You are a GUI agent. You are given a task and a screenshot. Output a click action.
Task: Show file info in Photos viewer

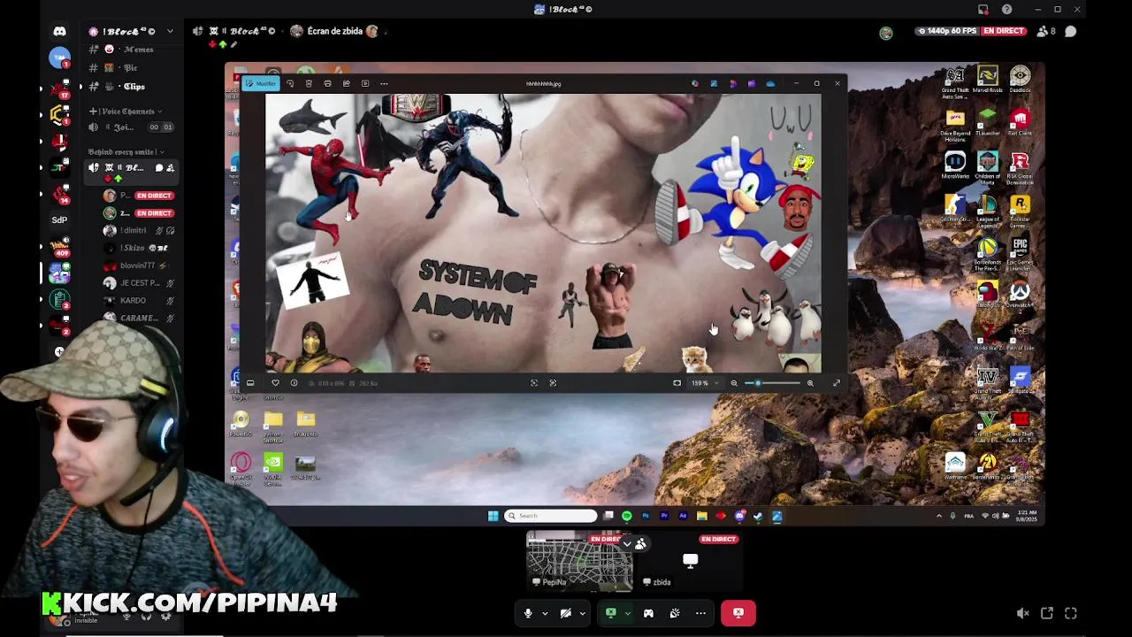pyautogui.click(x=294, y=383)
